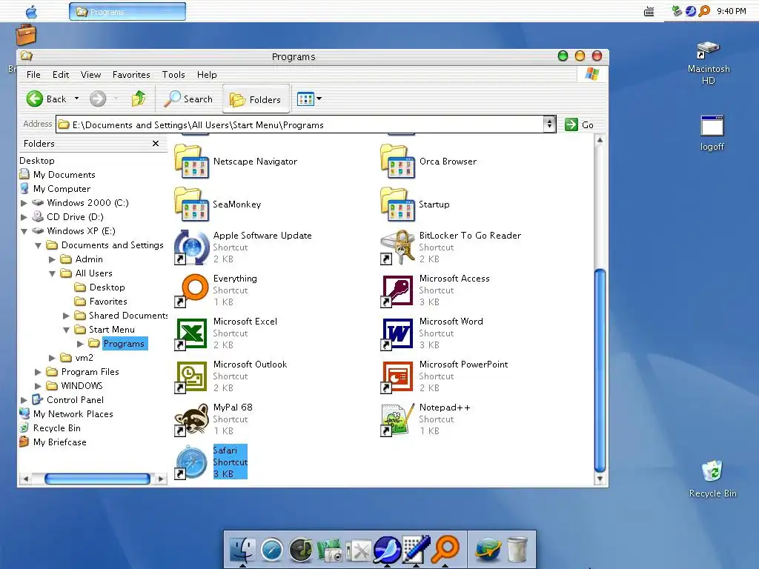Screen dimensions: 759x569
Task: Select the BitLocker To Go Reader icon
Action: coord(398,247)
